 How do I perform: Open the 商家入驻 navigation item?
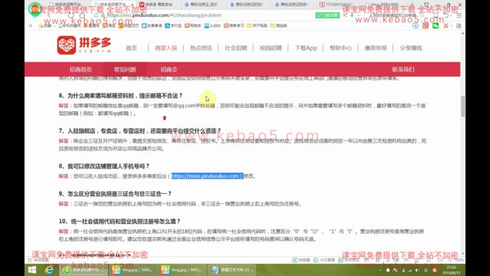[x=166, y=48]
